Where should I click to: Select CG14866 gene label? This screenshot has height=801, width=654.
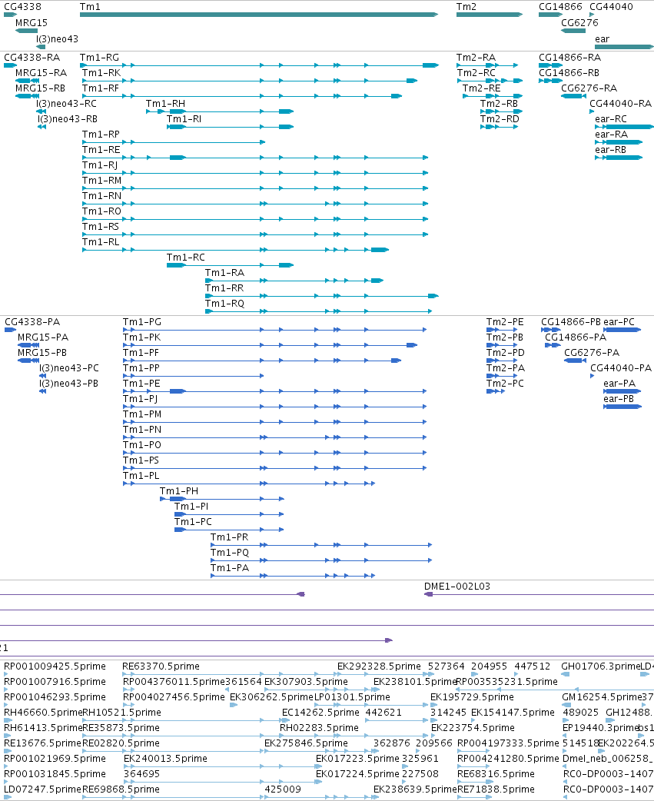tap(560, 7)
